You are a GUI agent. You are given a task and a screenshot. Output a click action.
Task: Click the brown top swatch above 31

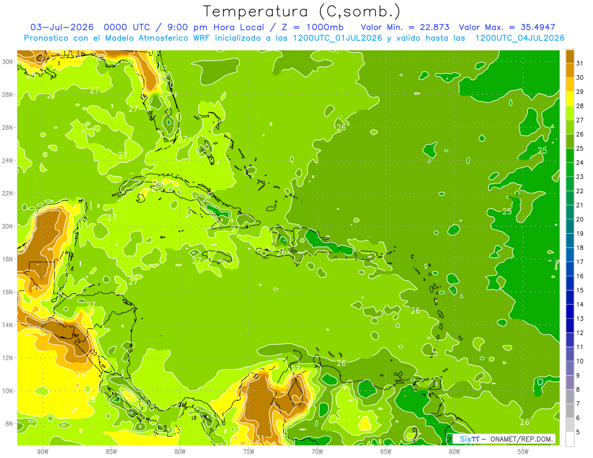(x=570, y=56)
